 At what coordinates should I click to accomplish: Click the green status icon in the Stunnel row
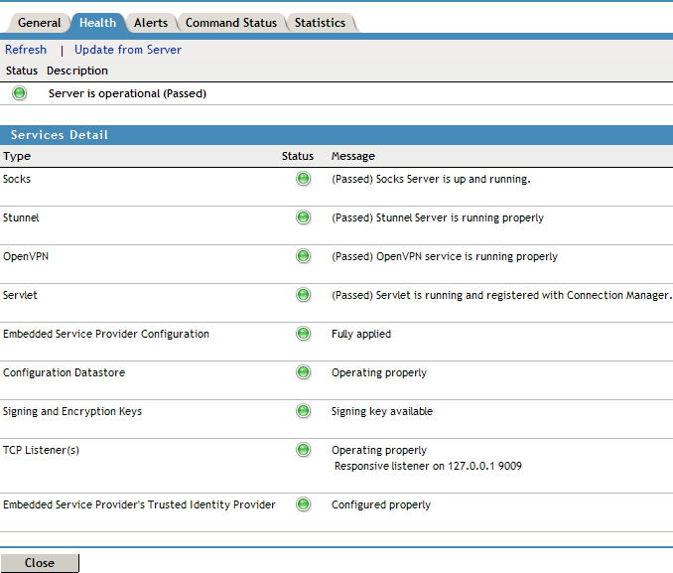click(x=303, y=216)
